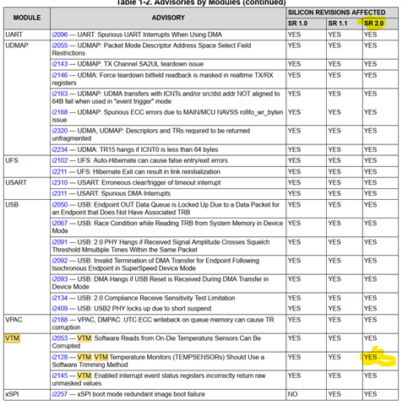
Task: Open advisory link i2146
Action: pos(60,75)
